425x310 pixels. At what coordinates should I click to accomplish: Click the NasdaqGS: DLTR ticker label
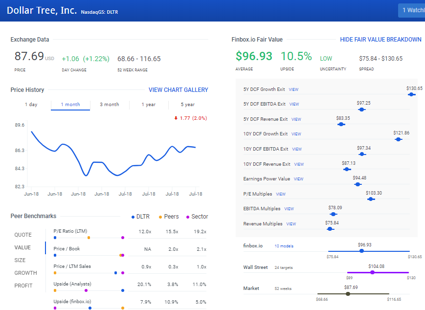(99, 12)
